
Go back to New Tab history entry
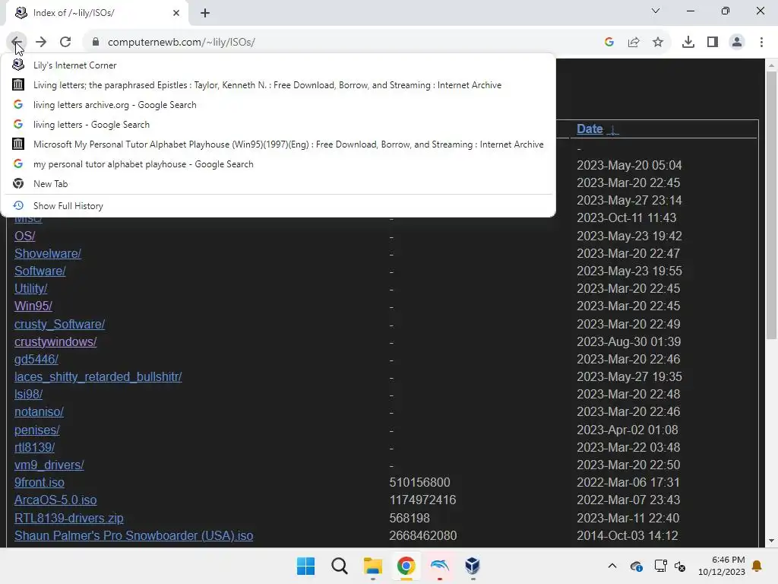coord(278,184)
